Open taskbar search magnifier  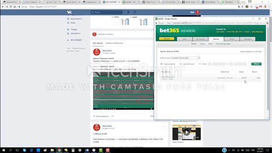pos(10,150)
